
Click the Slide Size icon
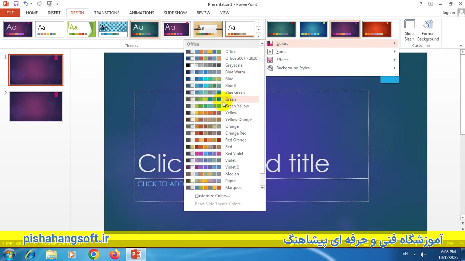tap(409, 24)
